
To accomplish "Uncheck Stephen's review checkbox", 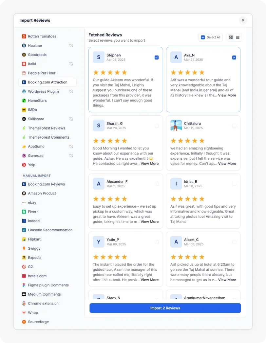I will click(157, 57).
